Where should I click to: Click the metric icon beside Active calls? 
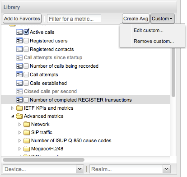point(19,32)
